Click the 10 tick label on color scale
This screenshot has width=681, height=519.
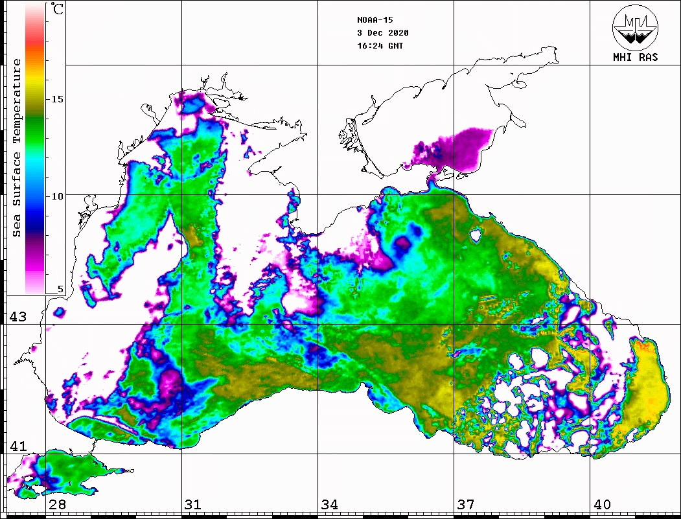pos(57,196)
